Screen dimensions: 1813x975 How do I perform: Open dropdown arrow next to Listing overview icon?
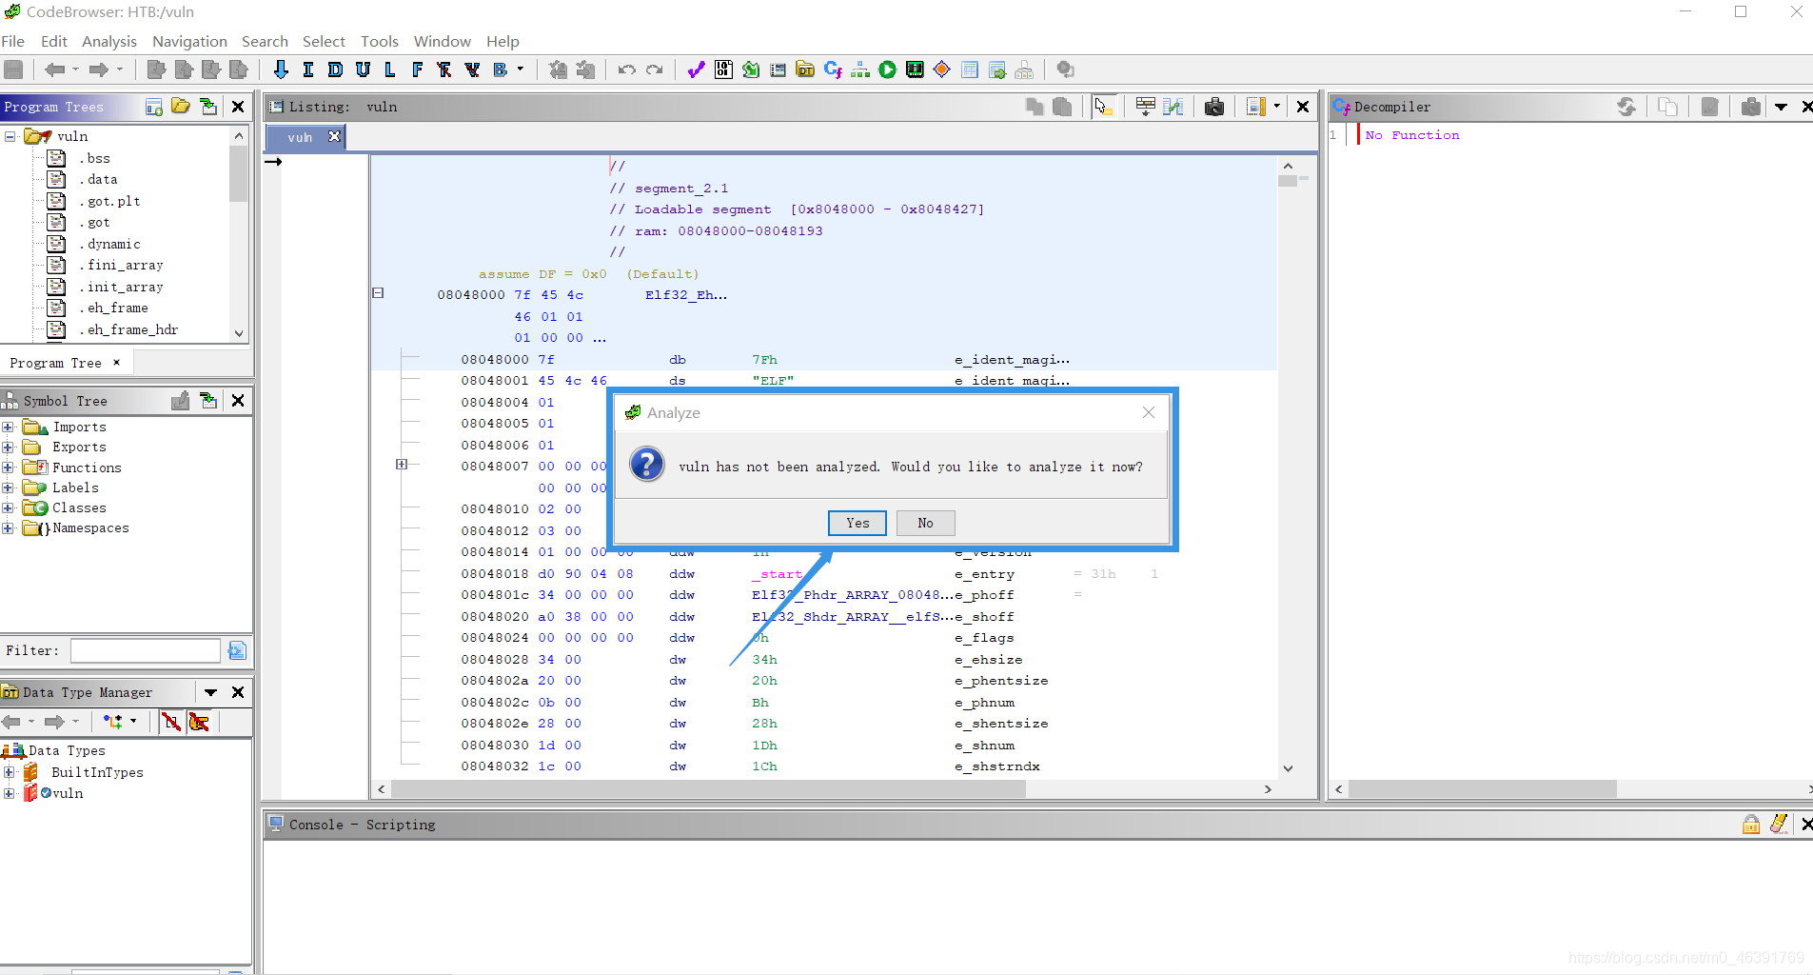click(x=1276, y=107)
